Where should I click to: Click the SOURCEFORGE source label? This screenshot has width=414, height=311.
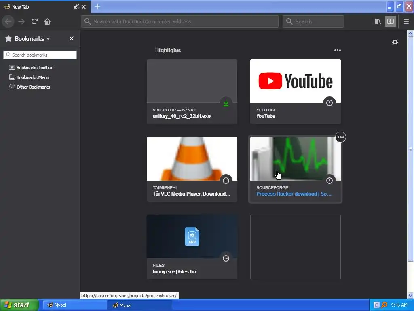click(272, 187)
